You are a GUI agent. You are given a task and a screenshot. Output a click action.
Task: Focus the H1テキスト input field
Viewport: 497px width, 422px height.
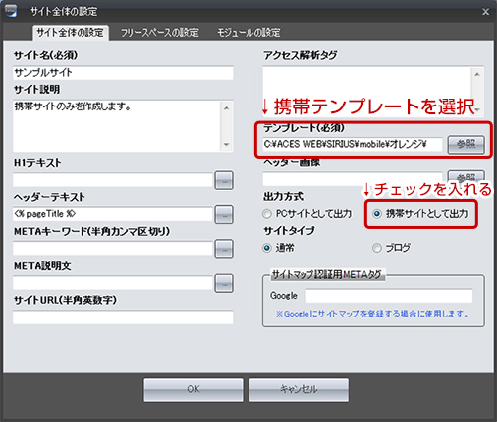pyautogui.click(x=112, y=180)
